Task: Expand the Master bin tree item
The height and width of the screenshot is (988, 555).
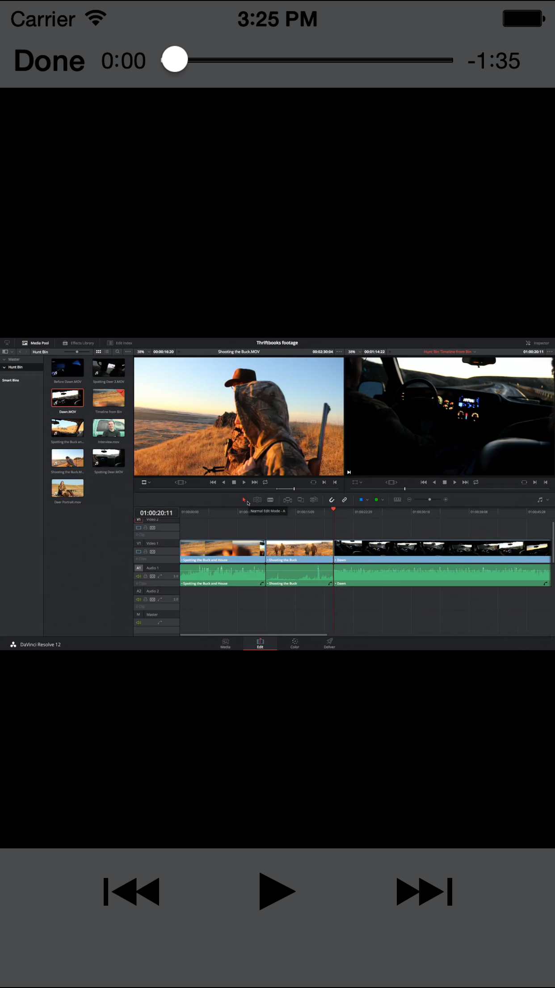Action: click(x=4, y=359)
